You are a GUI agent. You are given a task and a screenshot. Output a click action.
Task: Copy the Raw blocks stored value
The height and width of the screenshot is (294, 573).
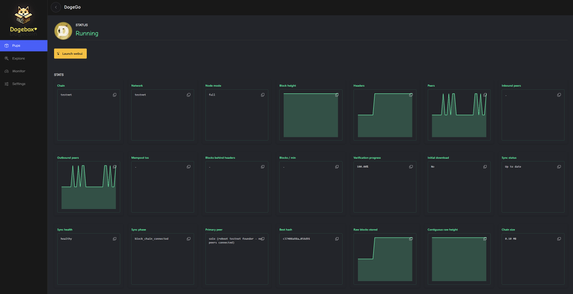click(411, 239)
